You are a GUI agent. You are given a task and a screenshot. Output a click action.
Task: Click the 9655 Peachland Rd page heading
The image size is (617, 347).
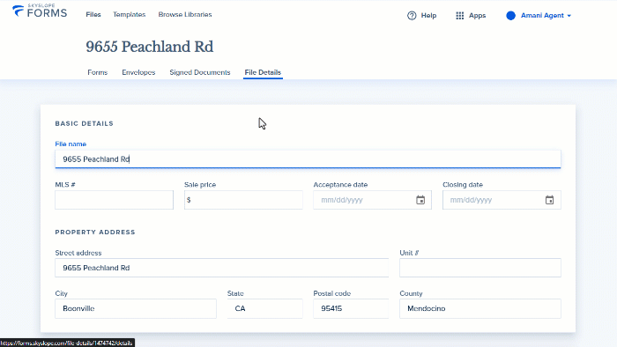click(150, 47)
